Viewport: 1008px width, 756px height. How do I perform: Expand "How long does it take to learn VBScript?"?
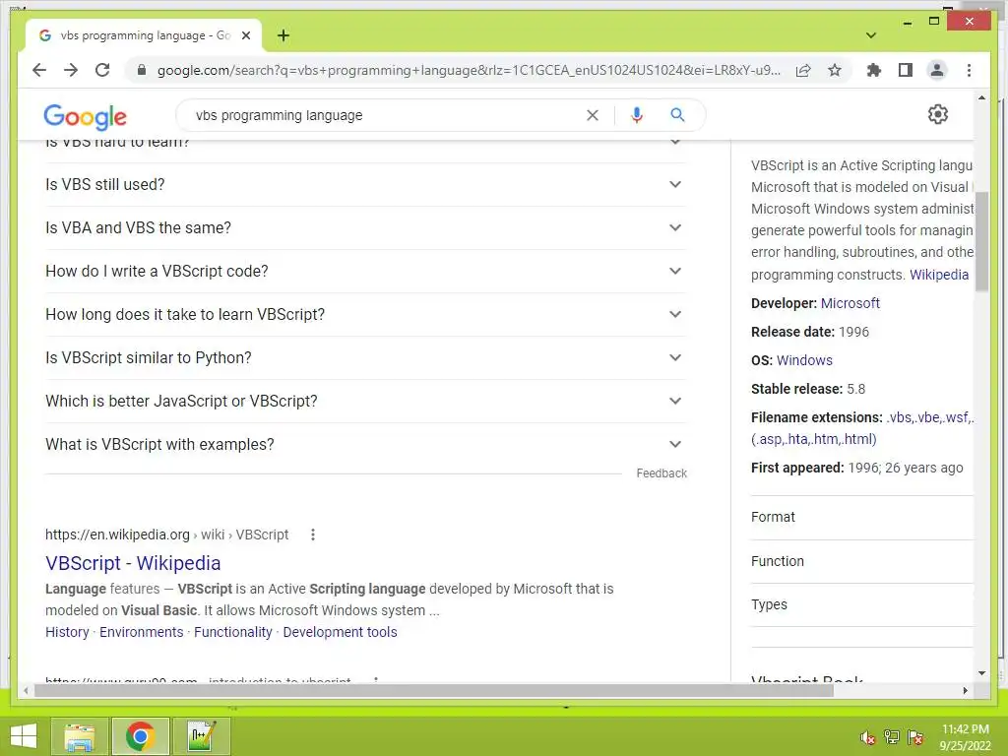(366, 314)
